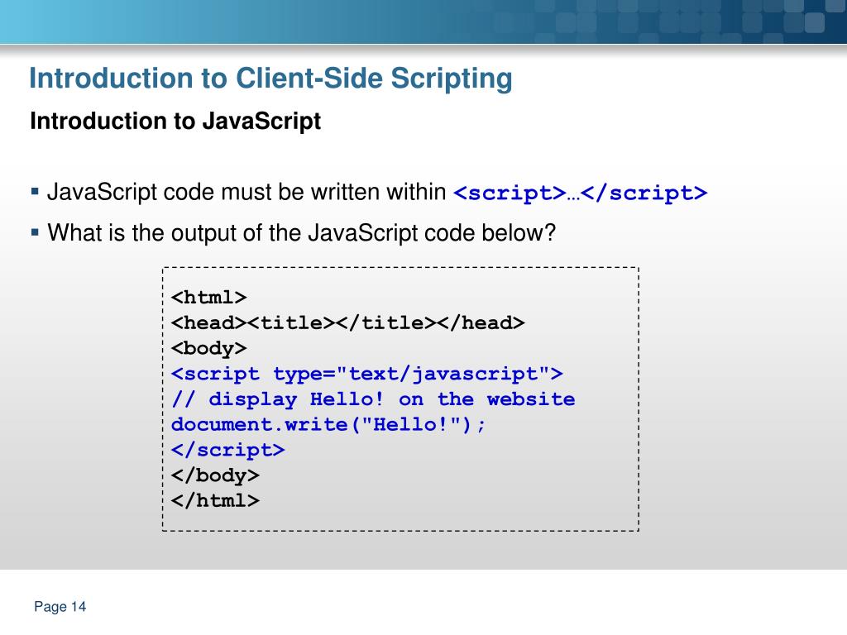Click the bullet 'JavaScript code must be written within'

(x=246, y=192)
